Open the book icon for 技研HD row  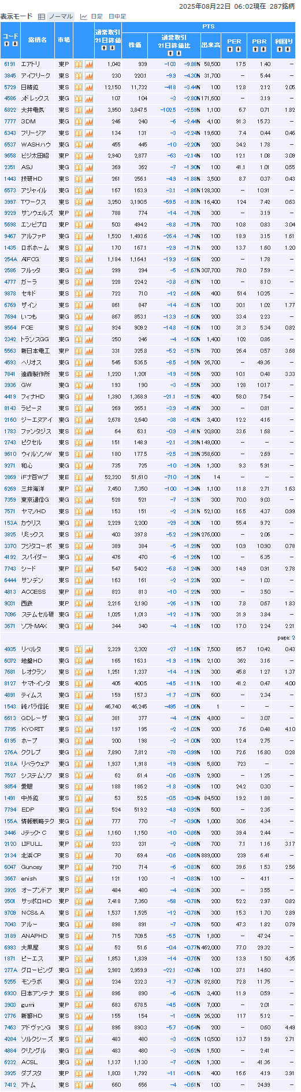79,179
